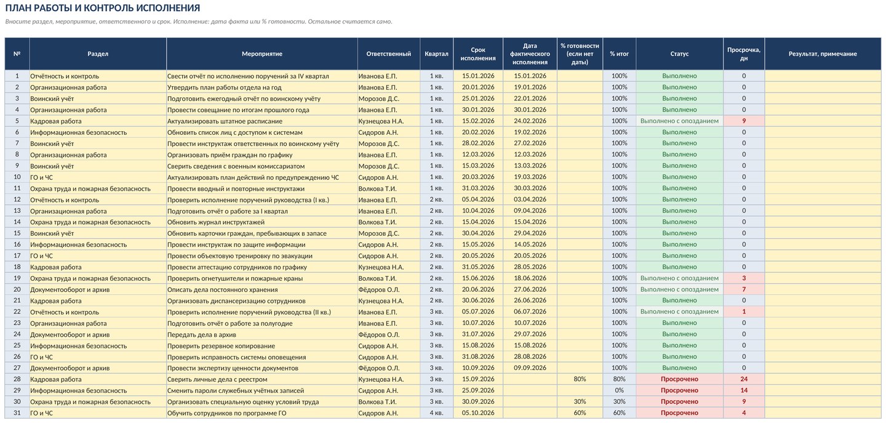The height and width of the screenshot is (423, 886).
Task: Select the "0%" total percent cell
Action: tap(620, 390)
